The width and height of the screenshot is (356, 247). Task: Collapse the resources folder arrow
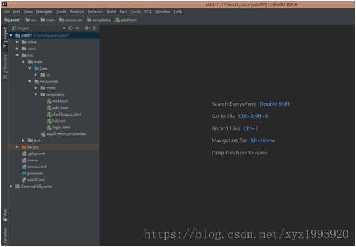tap(30, 82)
